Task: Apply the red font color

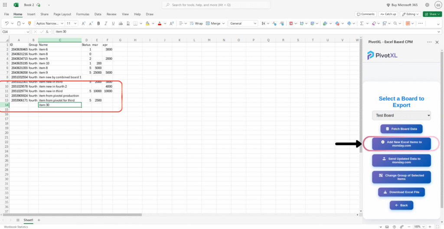Action: tap(160, 23)
